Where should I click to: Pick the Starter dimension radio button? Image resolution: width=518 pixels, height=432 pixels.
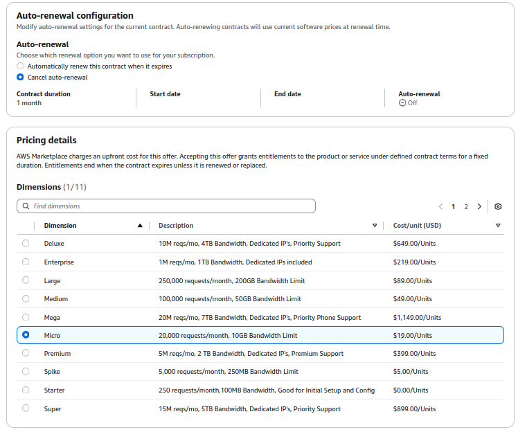tap(26, 390)
